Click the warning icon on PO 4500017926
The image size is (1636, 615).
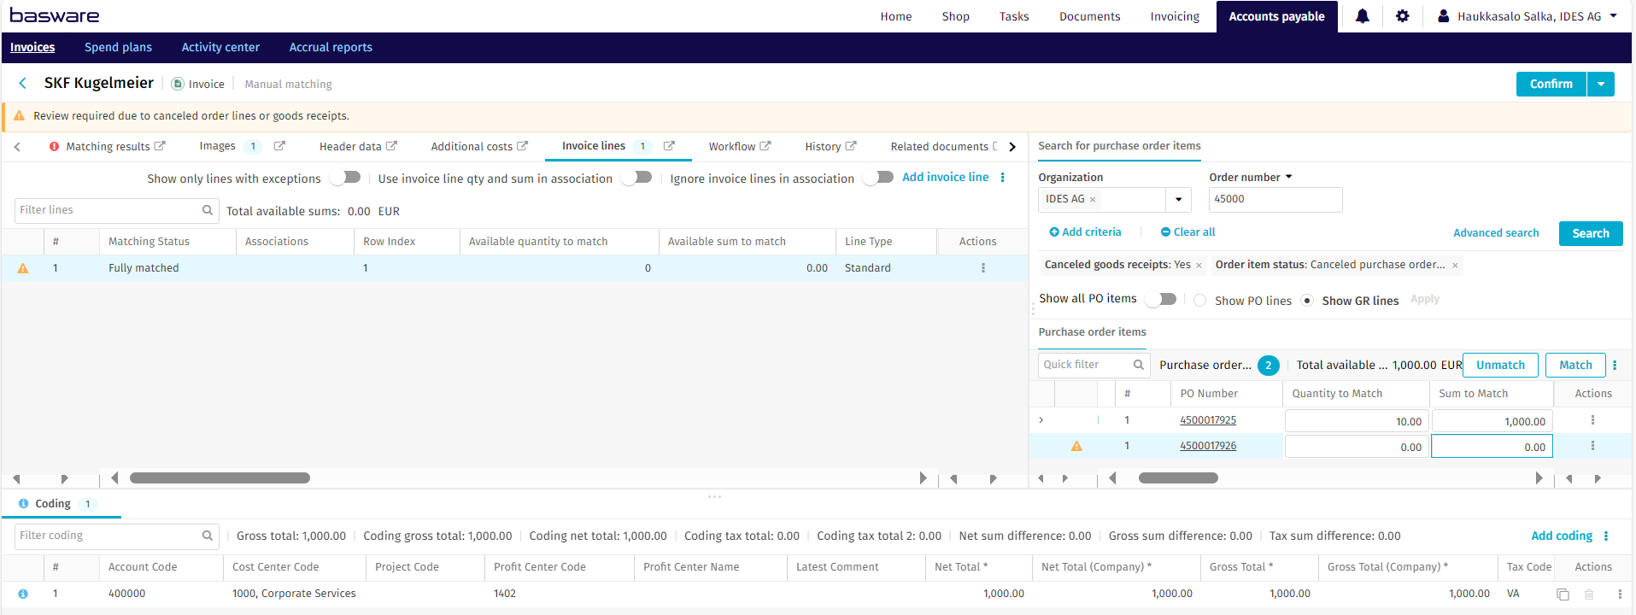coord(1076,446)
